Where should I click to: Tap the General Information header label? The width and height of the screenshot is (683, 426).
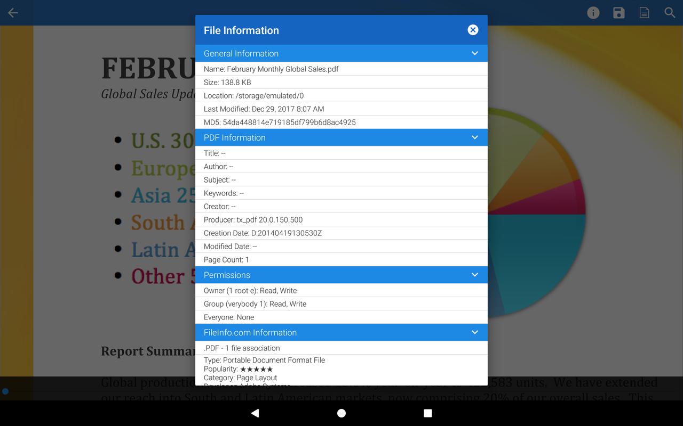241,53
